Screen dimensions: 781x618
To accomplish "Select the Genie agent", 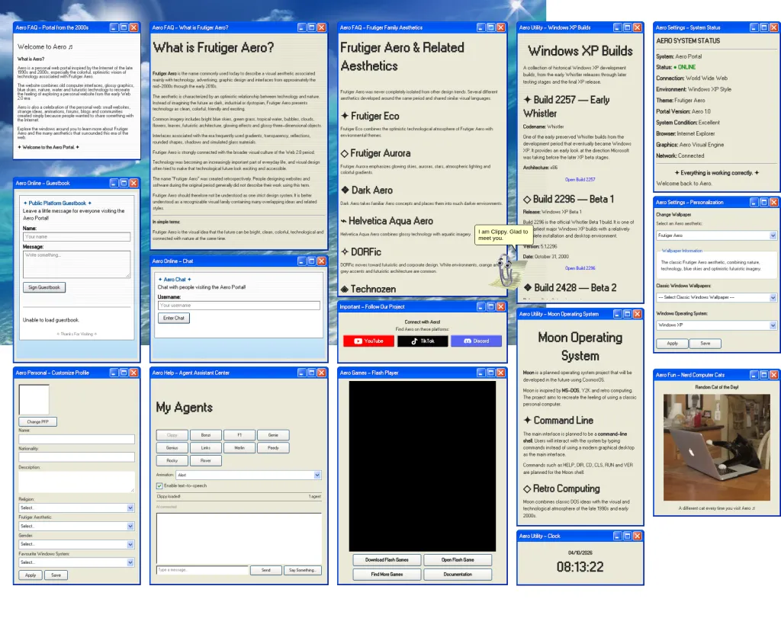I will (x=274, y=435).
